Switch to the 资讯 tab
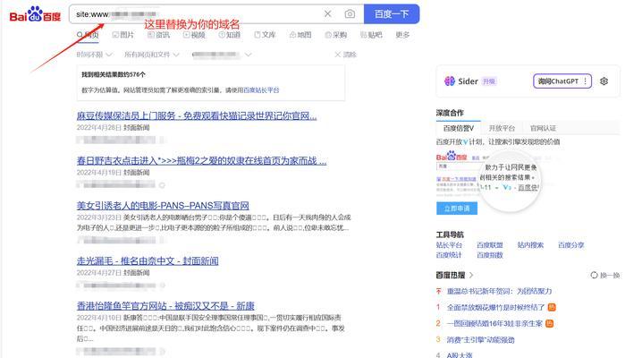Screen dimensions: 625x358 (x=158, y=35)
